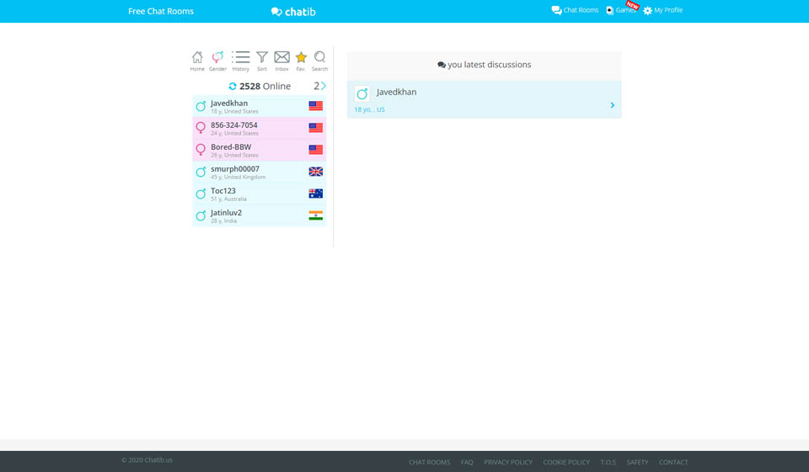Refresh the online users count
Image resolution: width=809 pixels, height=472 pixels.
tap(233, 87)
